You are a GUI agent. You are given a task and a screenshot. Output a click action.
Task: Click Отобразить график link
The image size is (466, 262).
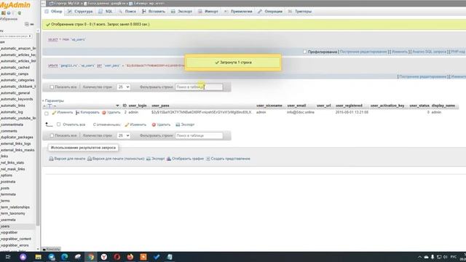tap(185, 159)
